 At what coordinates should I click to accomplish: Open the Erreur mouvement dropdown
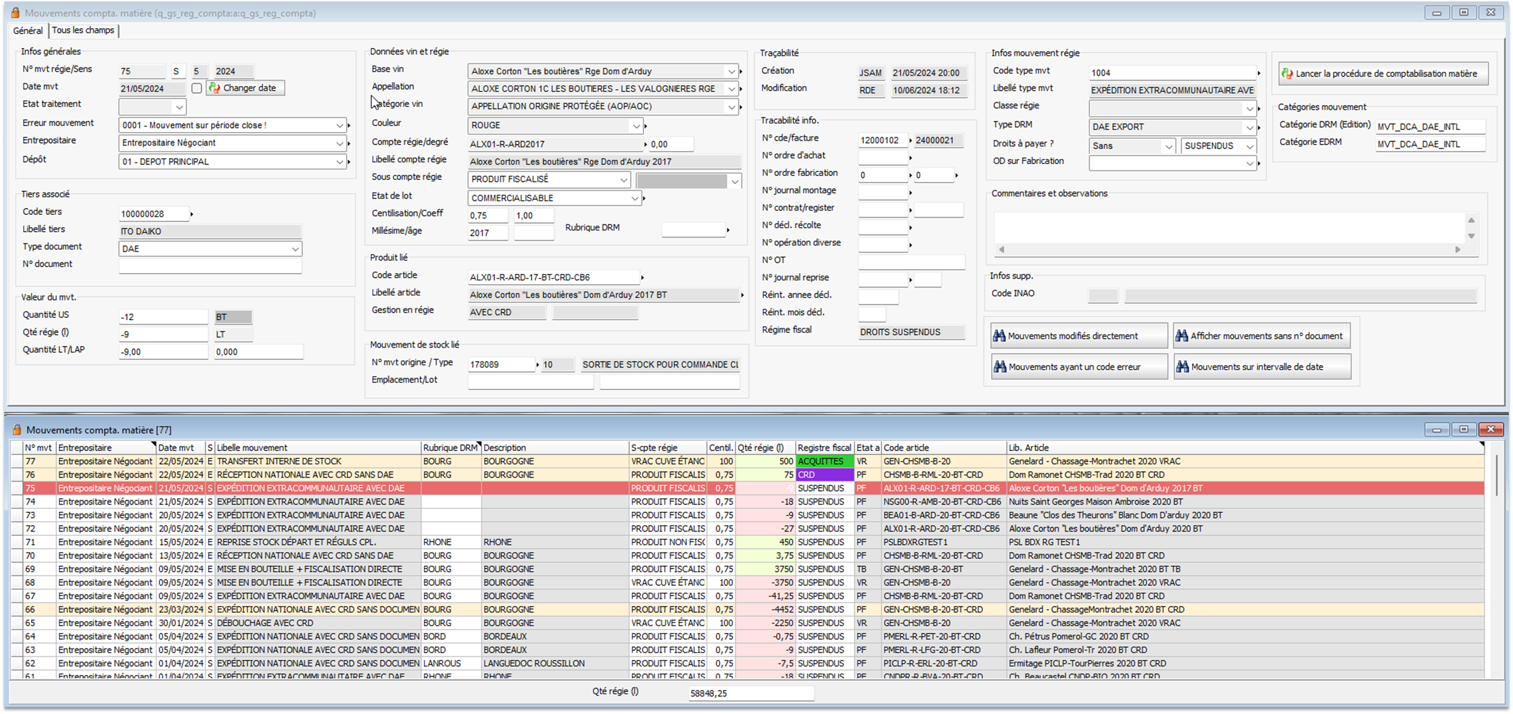[x=339, y=125]
